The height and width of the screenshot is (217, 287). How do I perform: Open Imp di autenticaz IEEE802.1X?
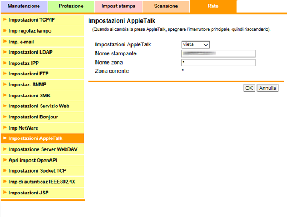tap(42, 182)
